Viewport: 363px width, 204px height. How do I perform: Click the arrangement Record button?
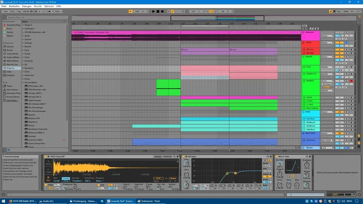(x=162, y=11)
